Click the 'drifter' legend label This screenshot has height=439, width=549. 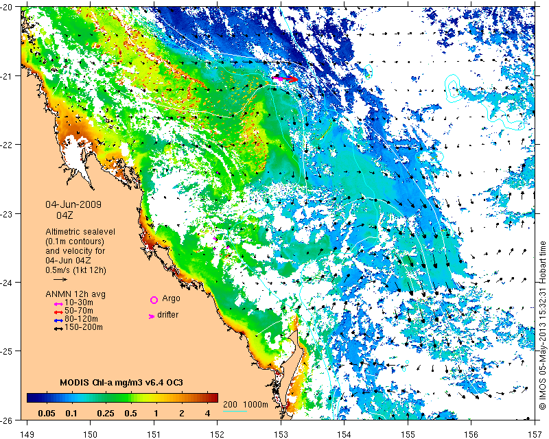(167, 315)
